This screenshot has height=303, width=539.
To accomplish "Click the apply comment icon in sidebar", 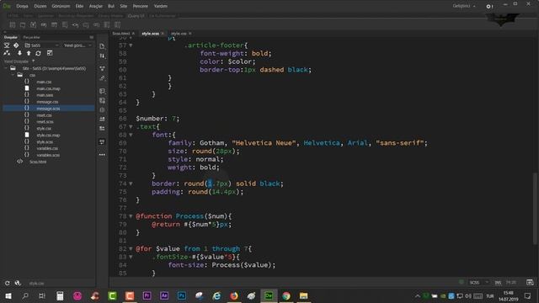I will pyautogui.click(x=102, y=91).
